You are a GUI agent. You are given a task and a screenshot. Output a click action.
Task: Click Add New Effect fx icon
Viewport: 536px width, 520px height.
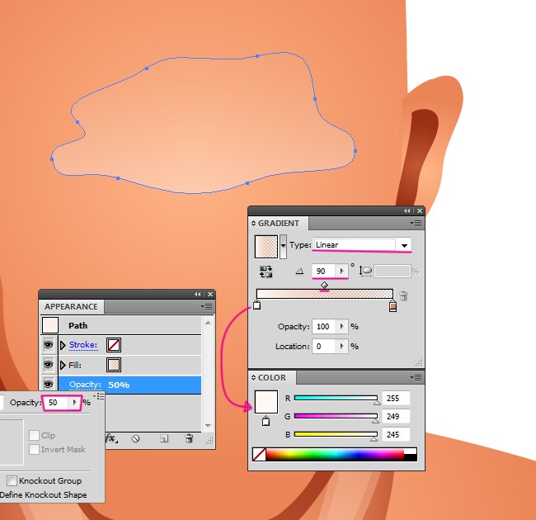pos(110,439)
